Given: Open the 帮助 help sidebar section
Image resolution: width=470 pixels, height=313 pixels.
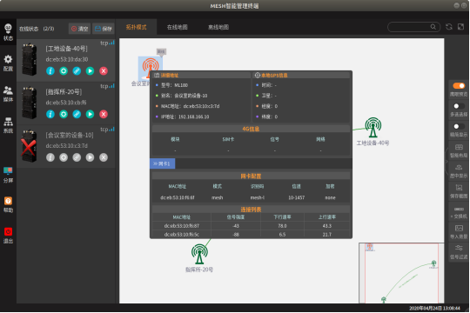Looking at the screenshot, I should tap(8, 204).
